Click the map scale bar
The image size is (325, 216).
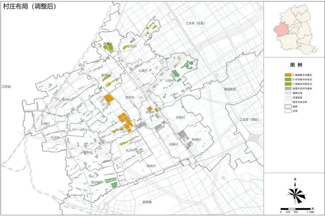pyautogui.click(x=296, y=209)
